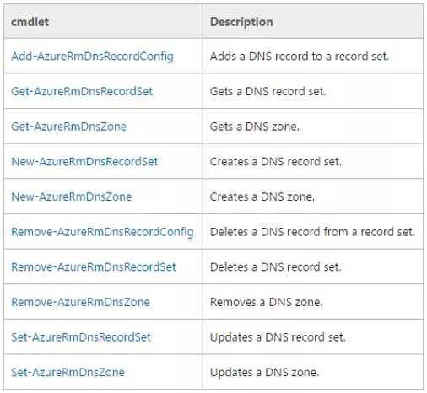
Task: Click Remove-AzureRmDnsRecordConfig cmdlet link
Action: 102,232
